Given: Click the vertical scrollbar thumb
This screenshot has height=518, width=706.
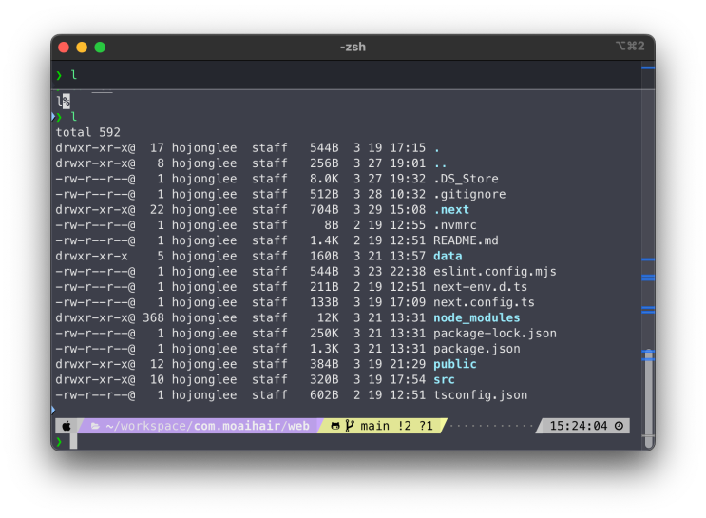Looking at the screenshot, I should click(x=648, y=398).
